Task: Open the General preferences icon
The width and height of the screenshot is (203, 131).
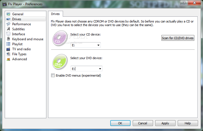Action: [8, 14]
